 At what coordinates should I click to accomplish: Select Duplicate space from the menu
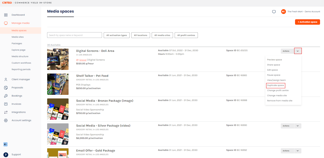275,85
